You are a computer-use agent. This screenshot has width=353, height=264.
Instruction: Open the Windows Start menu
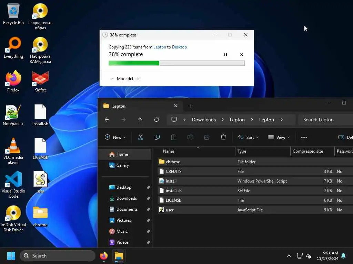(11, 256)
